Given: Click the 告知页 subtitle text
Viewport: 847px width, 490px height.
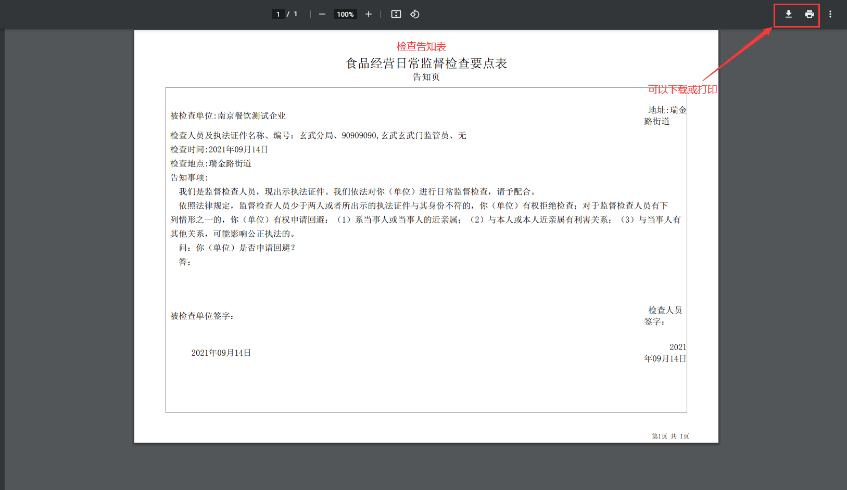Looking at the screenshot, I should coord(426,77).
